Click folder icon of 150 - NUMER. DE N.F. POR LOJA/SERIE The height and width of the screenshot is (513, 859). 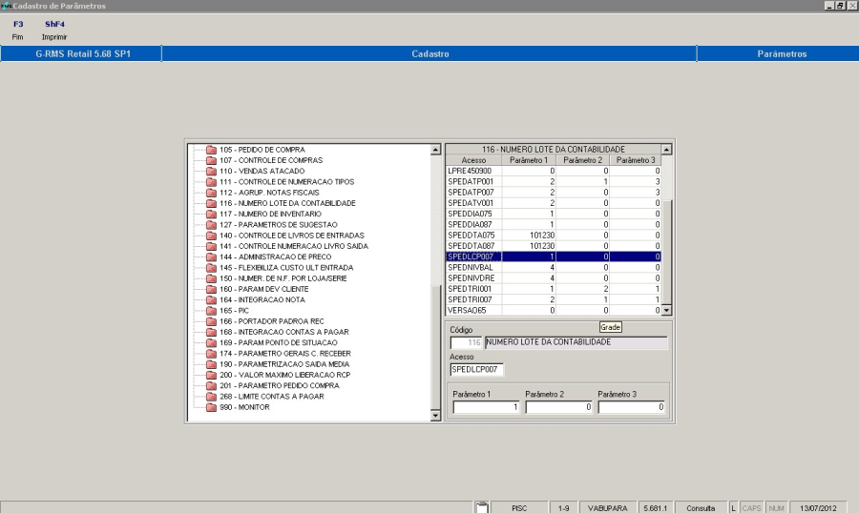pos(212,278)
